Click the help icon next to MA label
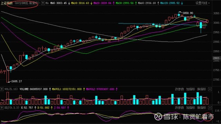Screen dimensions: 221x124 click(43, 3)
